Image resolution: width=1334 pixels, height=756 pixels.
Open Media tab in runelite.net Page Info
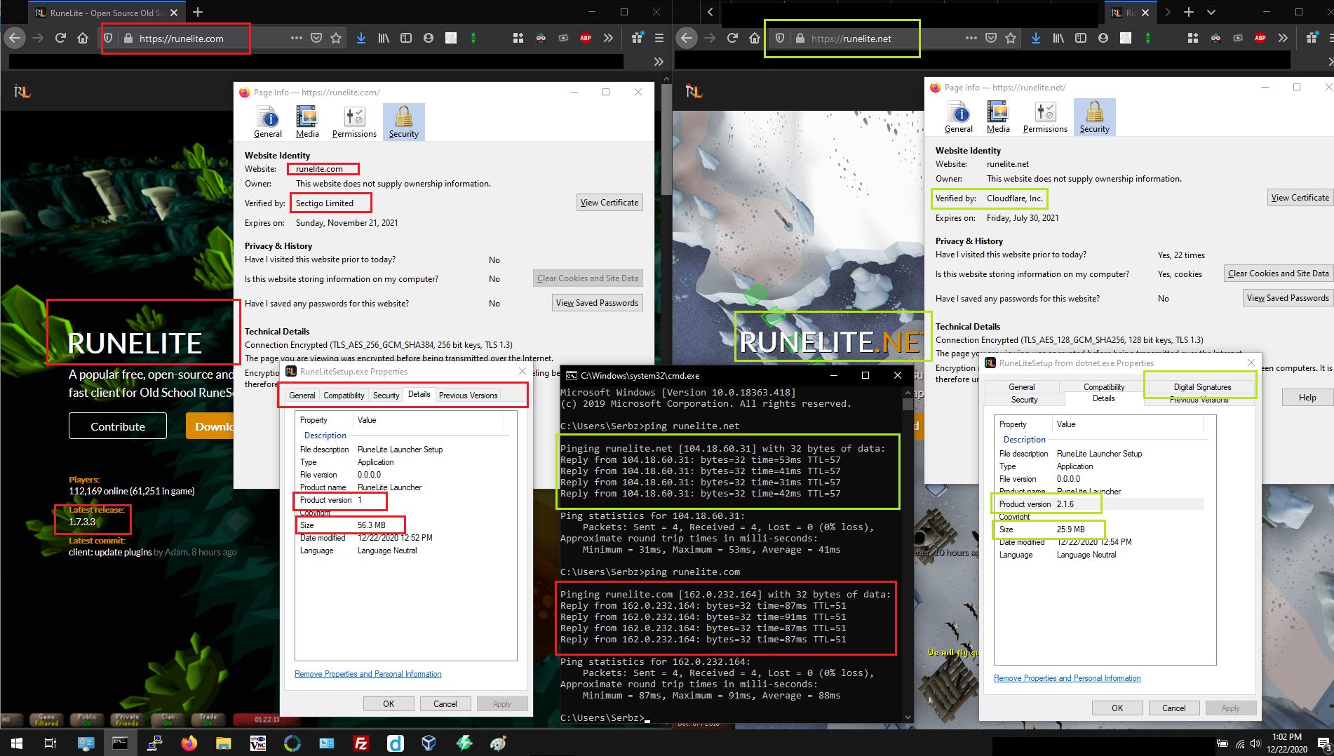[998, 117]
